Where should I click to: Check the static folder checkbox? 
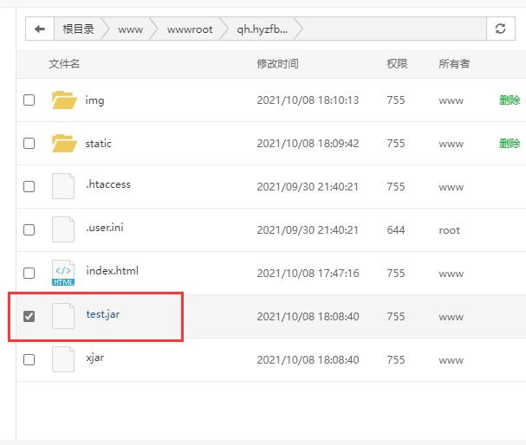[x=29, y=143]
